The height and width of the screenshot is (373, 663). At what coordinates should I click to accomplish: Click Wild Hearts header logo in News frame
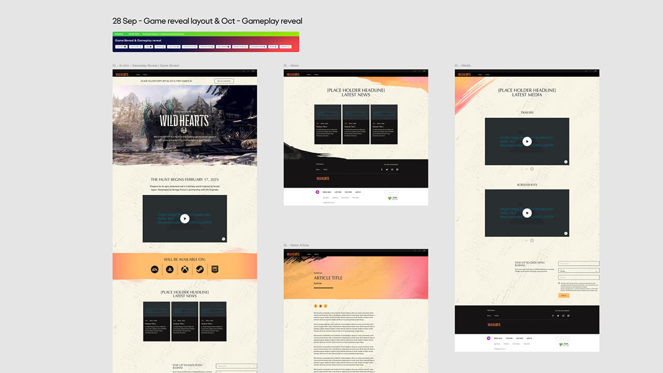point(293,75)
